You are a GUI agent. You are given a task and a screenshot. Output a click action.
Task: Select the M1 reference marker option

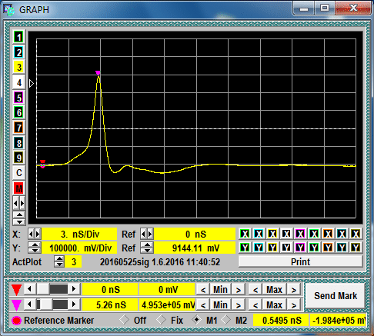(196, 320)
